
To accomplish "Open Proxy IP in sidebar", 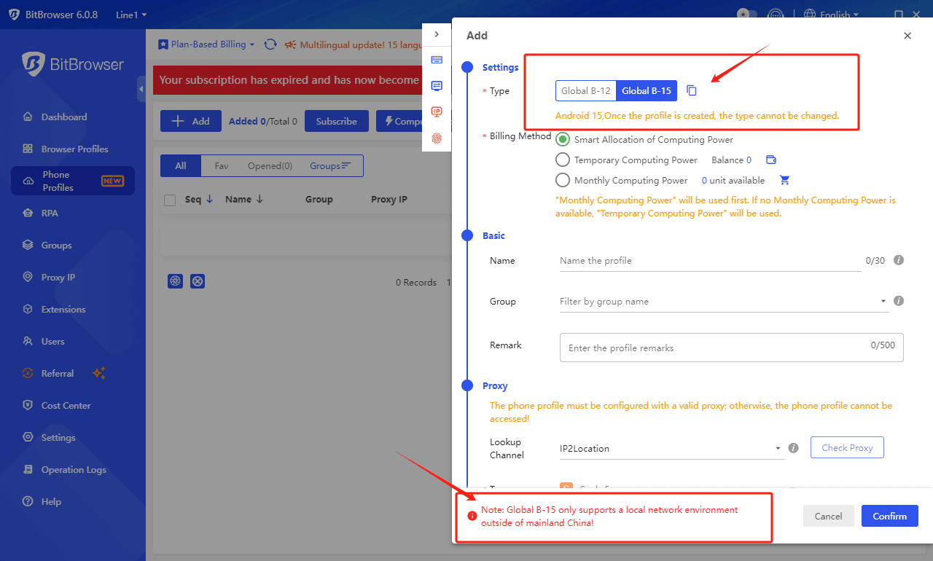I will [x=73, y=278].
